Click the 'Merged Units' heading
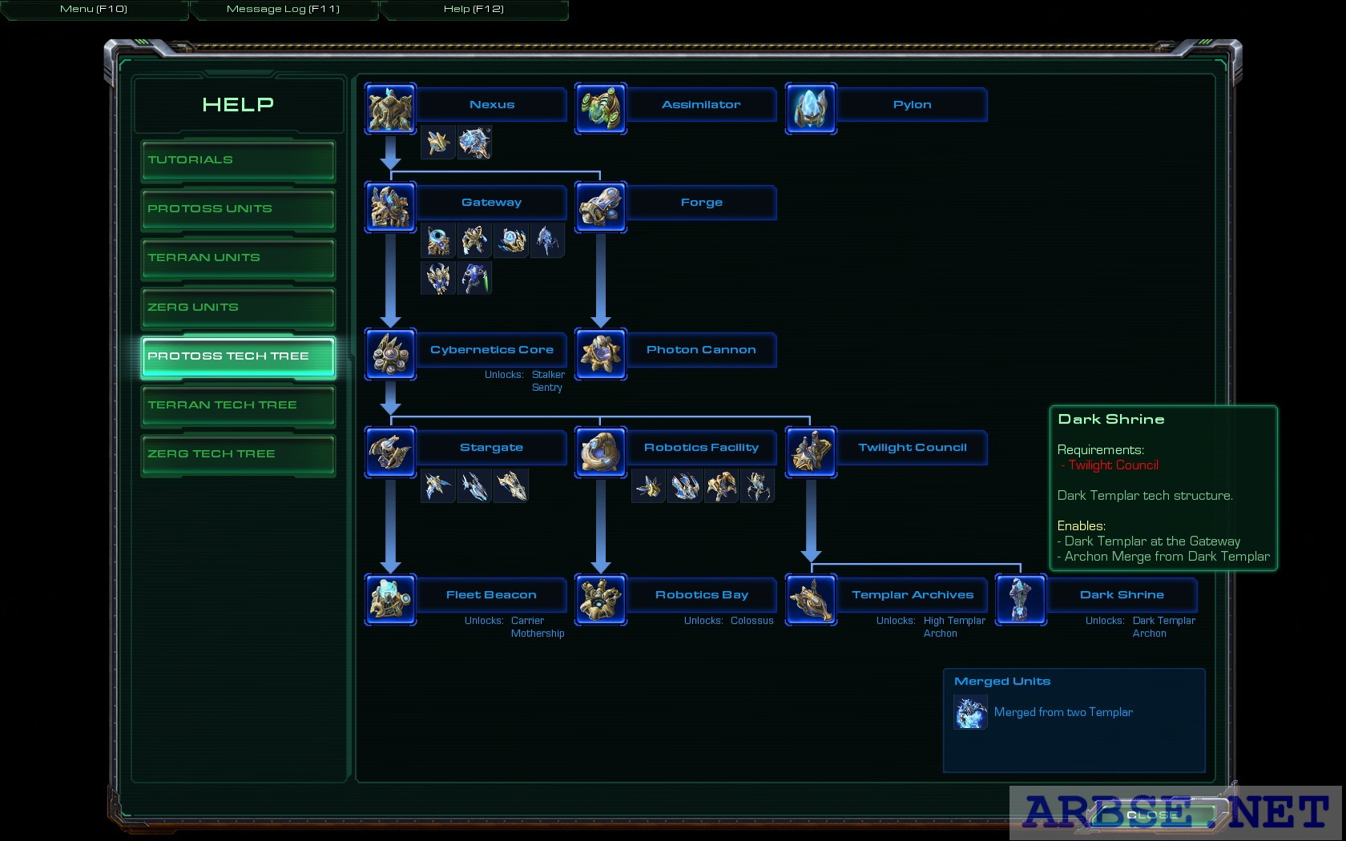This screenshot has width=1346, height=841. 1002,681
